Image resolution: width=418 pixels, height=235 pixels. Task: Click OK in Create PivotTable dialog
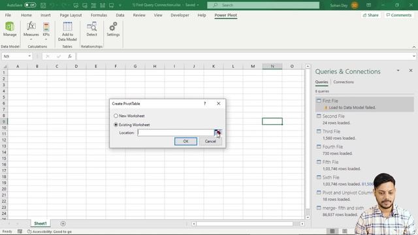click(x=185, y=141)
